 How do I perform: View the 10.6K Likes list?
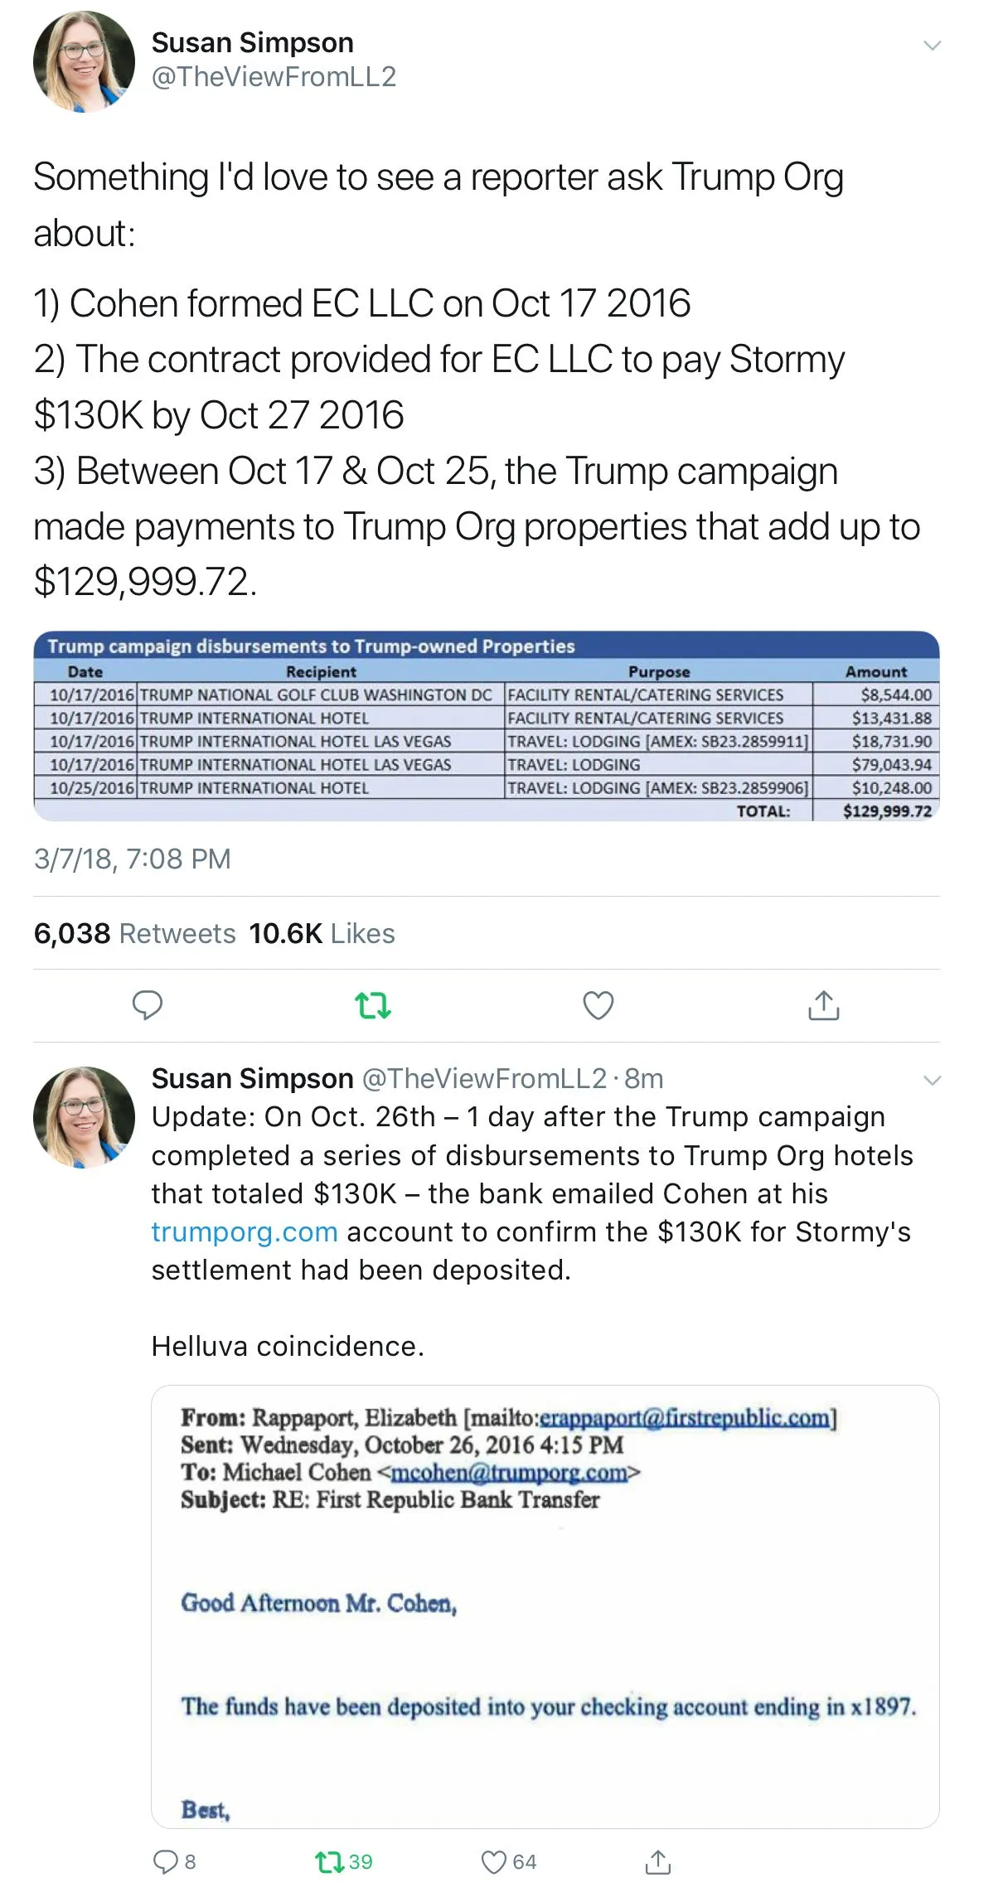[x=322, y=933]
